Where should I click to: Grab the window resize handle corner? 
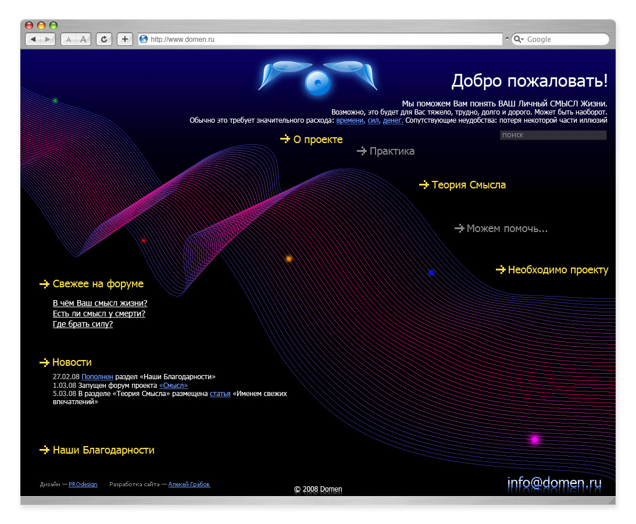(x=612, y=501)
